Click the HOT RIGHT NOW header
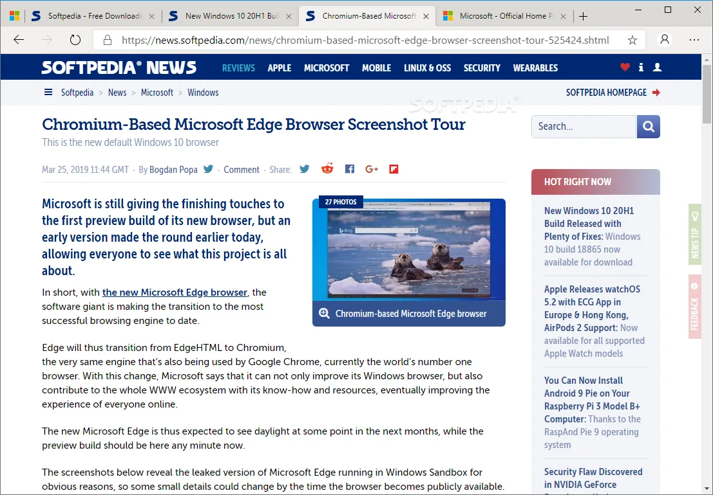The width and height of the screenshot is (713, 495). pyautogui.click(x=596, y=182)
